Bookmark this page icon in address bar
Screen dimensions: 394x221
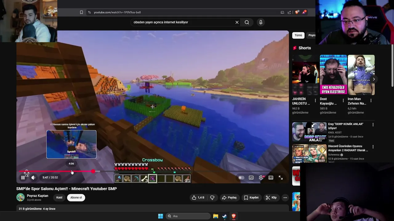click(x=81, y=12)
